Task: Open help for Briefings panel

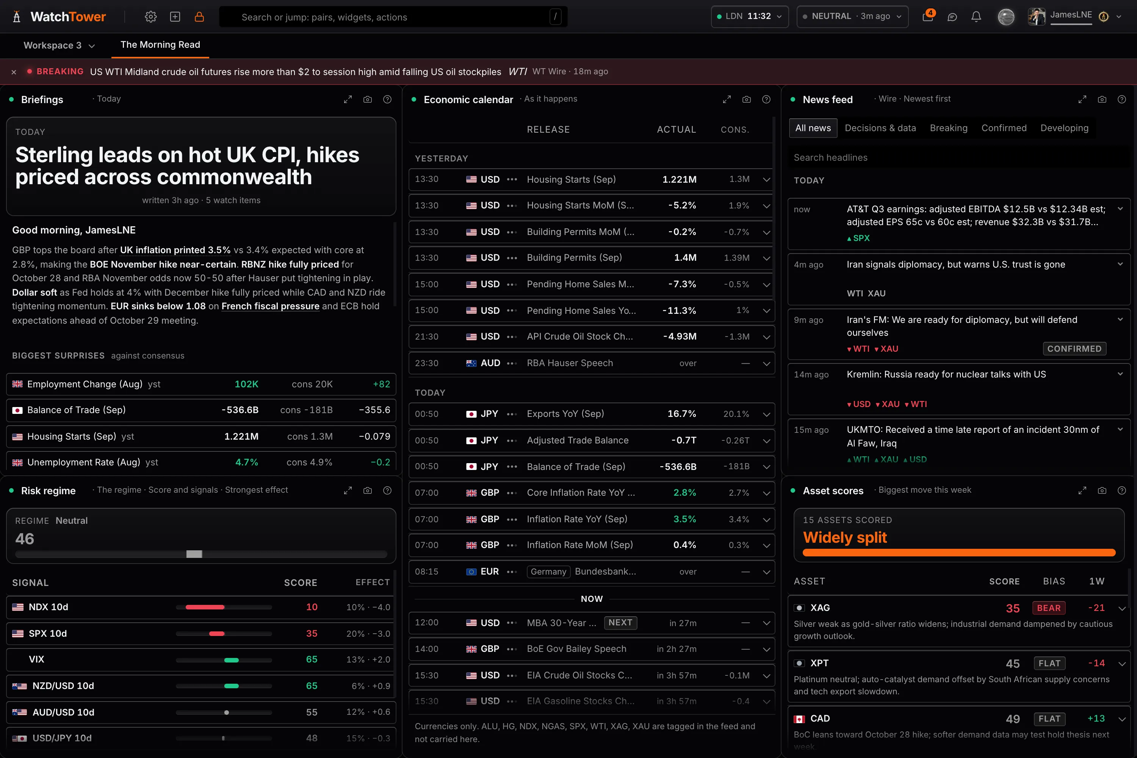Action: (387, 100)
